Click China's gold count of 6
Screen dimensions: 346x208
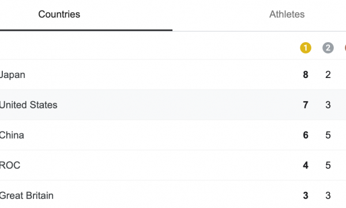[306, 135]
